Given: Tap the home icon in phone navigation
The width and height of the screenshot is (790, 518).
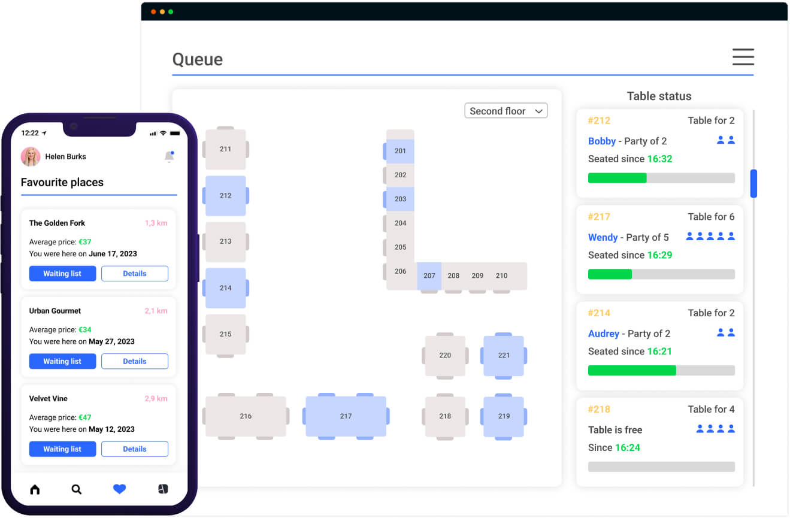Looking at the screenshot, I should (x=35, y=489).
